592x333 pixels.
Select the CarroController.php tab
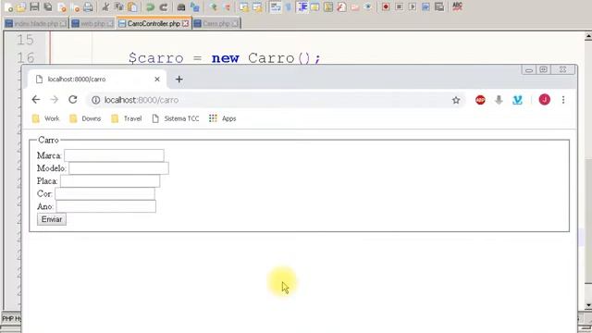point(154,23)
